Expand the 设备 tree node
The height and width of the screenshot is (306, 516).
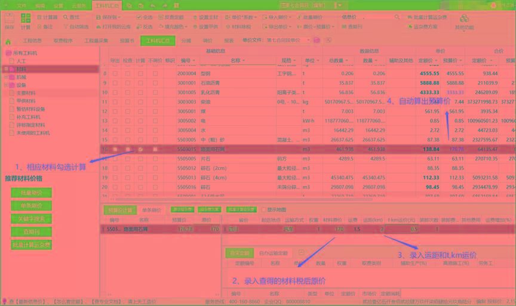pos(5,85)
